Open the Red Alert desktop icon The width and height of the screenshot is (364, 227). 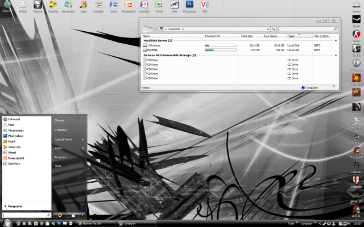357,79
